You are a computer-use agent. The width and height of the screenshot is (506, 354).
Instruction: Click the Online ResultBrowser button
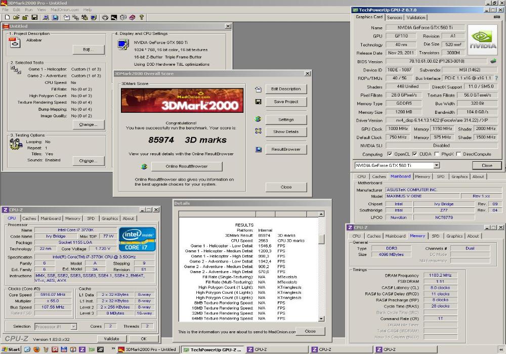[x=187, y=166]
